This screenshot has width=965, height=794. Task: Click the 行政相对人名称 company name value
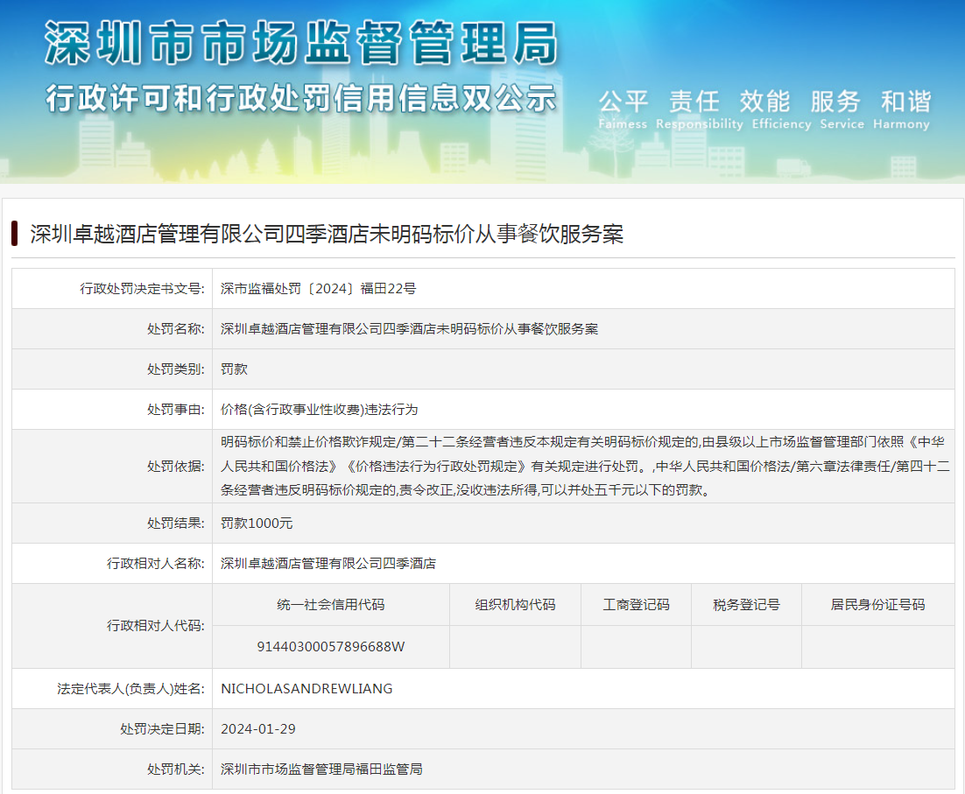click(328, 563)
